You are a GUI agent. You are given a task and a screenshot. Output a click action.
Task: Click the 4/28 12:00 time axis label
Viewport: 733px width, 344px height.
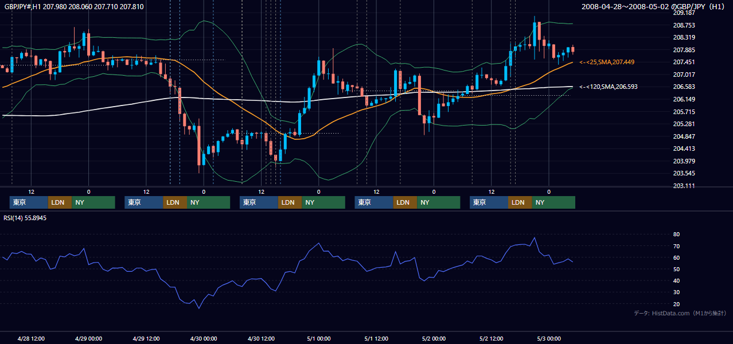[32, 338]
